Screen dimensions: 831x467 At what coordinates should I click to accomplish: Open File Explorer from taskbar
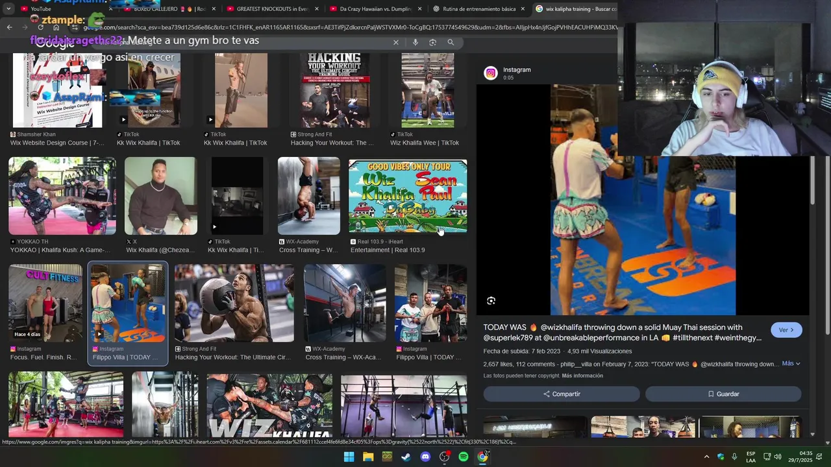click(x=368, y=457)
